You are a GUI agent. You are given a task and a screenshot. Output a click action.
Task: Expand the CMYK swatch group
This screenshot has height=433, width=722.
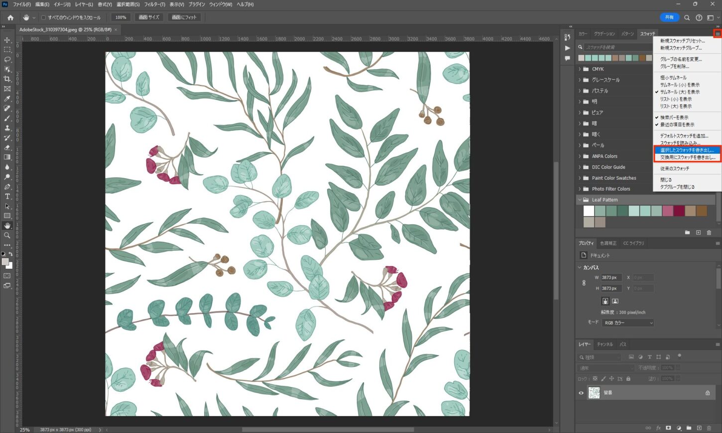[x=580, y=69]
